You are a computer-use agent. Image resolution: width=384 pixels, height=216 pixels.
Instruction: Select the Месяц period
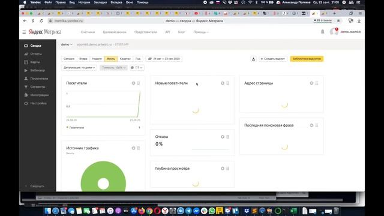click(111, 59)
